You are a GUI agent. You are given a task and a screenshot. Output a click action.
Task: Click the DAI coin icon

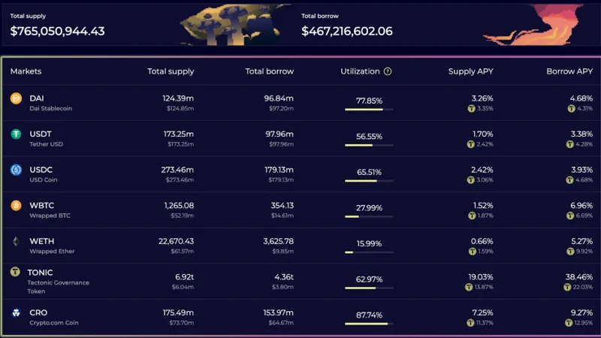16,98
